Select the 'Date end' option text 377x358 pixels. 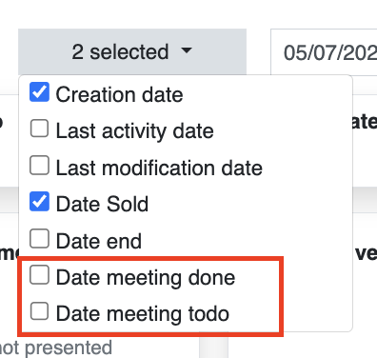(x=99, y=241)
